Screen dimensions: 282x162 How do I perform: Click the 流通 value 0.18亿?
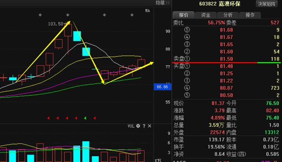tap(271, 147)
